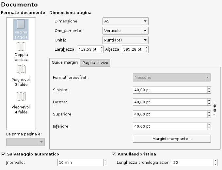Open the La prima pagina è dropdown
222x170 pixels.
tap(25, 142)
